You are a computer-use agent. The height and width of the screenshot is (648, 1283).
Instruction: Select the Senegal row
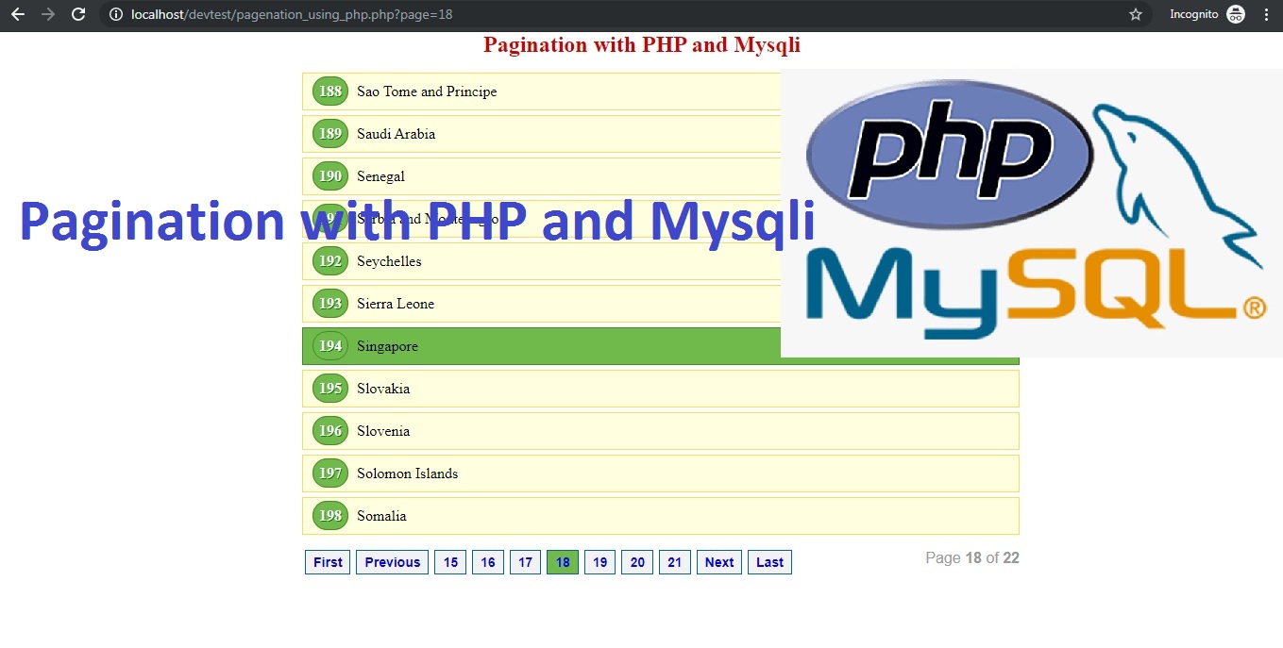pos(541,176)
